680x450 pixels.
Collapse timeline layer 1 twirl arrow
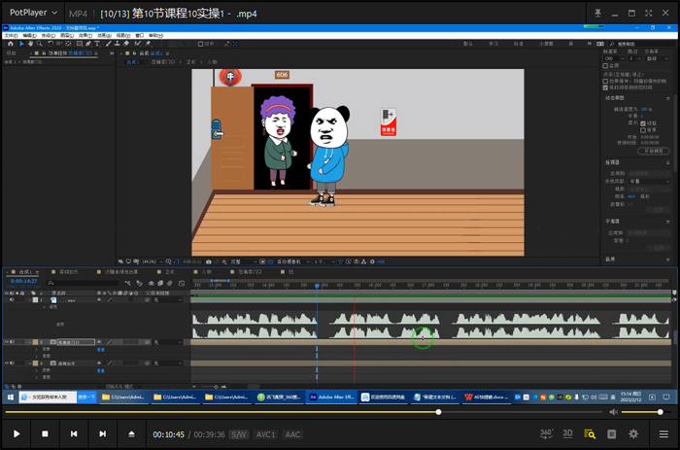tap(30, 300)
